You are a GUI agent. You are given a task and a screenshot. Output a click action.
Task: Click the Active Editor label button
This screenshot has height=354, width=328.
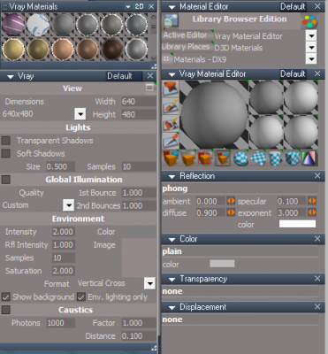click(x=187, y=35)
